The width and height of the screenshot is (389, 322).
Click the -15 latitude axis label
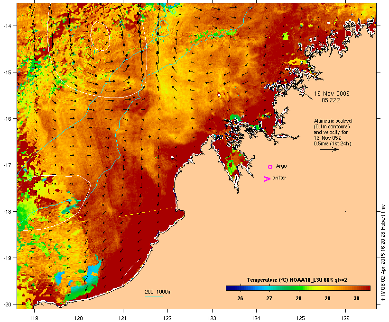(x=7, y=72)
